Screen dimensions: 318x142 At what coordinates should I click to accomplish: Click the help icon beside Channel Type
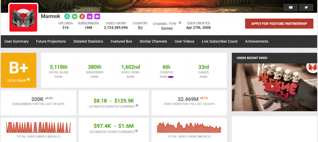pyautogui.click(x=180, y=23)
